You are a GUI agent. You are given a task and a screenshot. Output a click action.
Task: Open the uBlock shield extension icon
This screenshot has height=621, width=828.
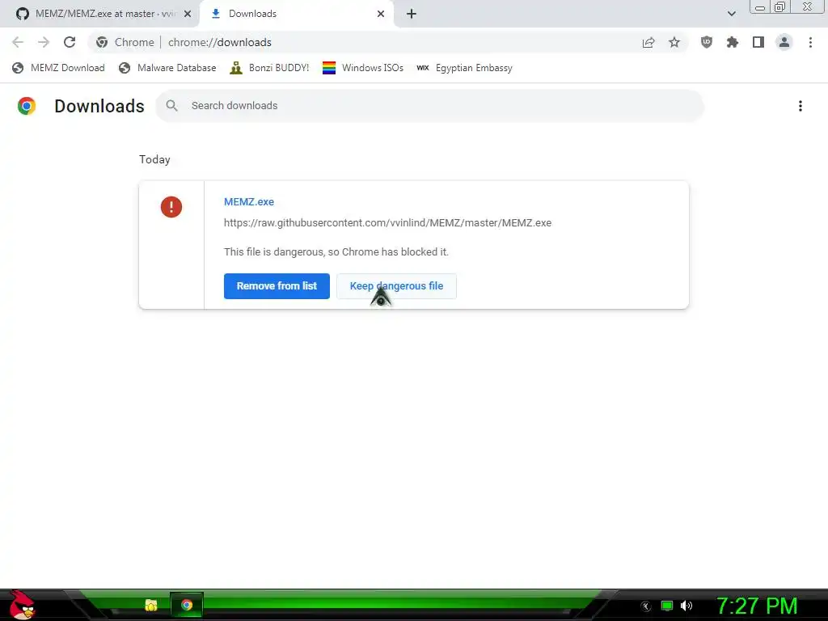[x=707, y=42]
